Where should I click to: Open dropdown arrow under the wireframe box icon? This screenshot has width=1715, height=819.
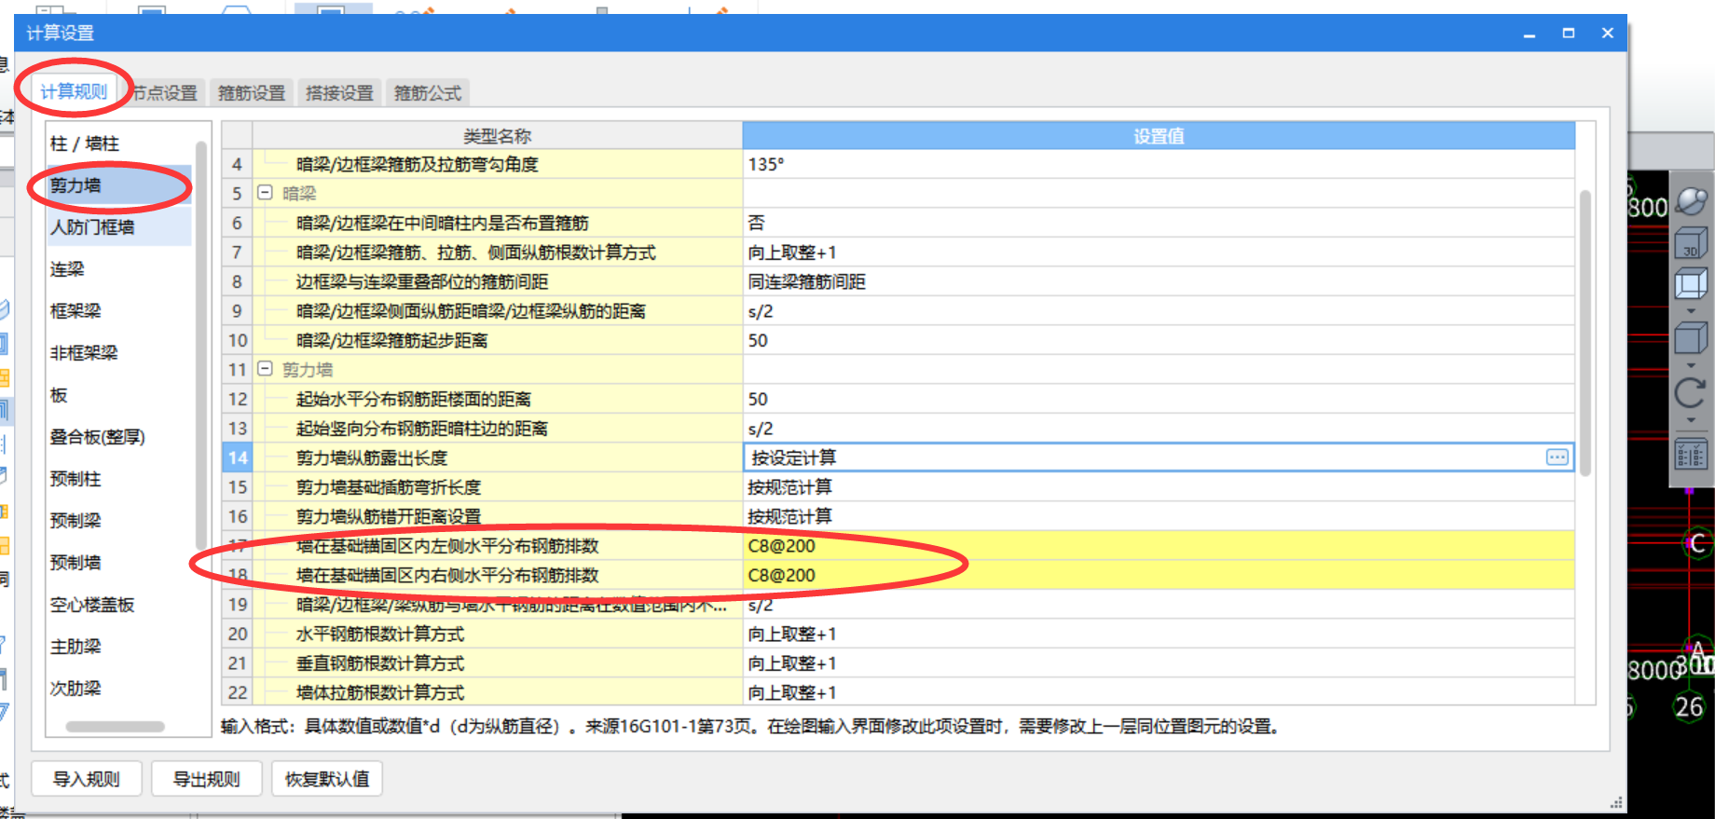[1691, 310]
